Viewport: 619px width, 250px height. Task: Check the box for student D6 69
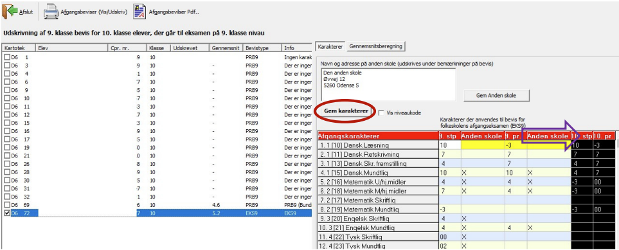tap(7, 204)
